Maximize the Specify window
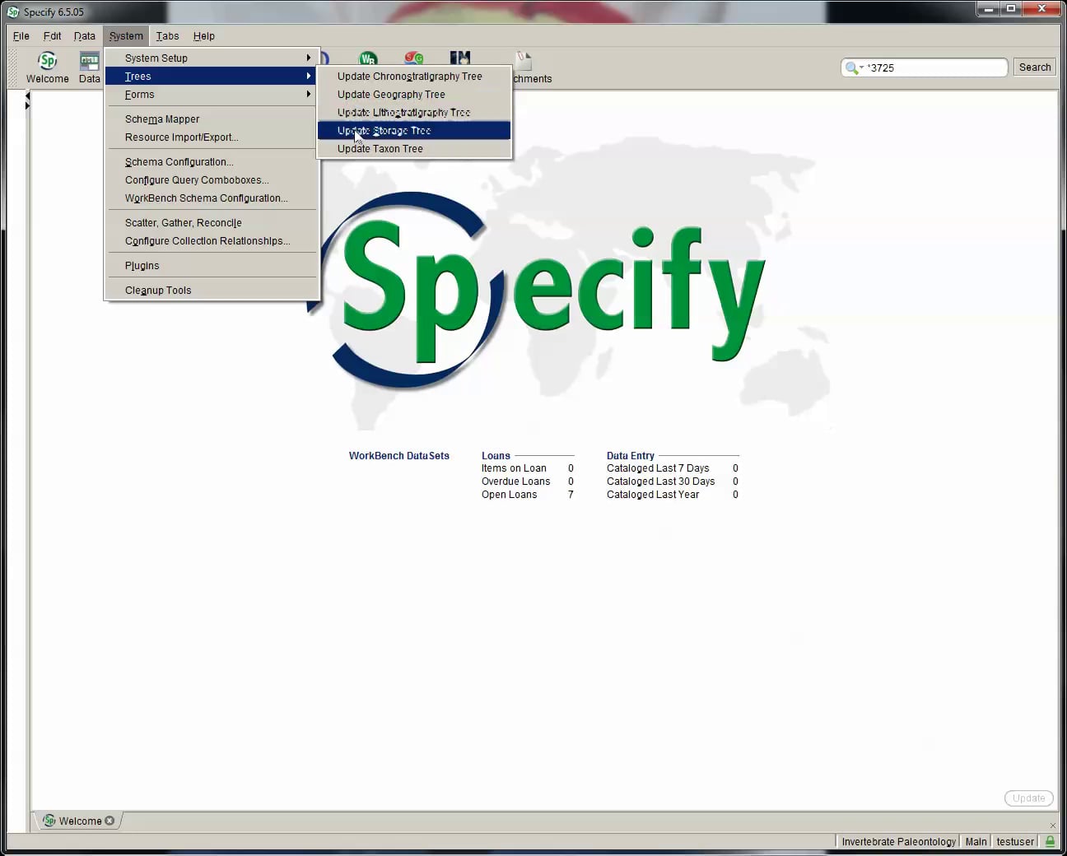Image resolution: width=1067 pixels, height=856 pixels. [1011, 8]
